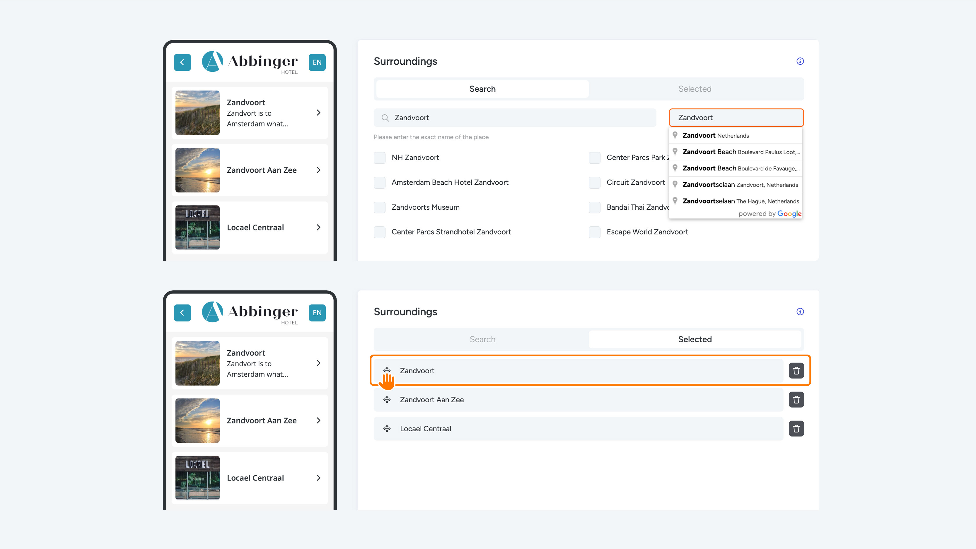Check Zandvoorts Museum checkbox
The image size is (976, 549).
click(379, 207)
